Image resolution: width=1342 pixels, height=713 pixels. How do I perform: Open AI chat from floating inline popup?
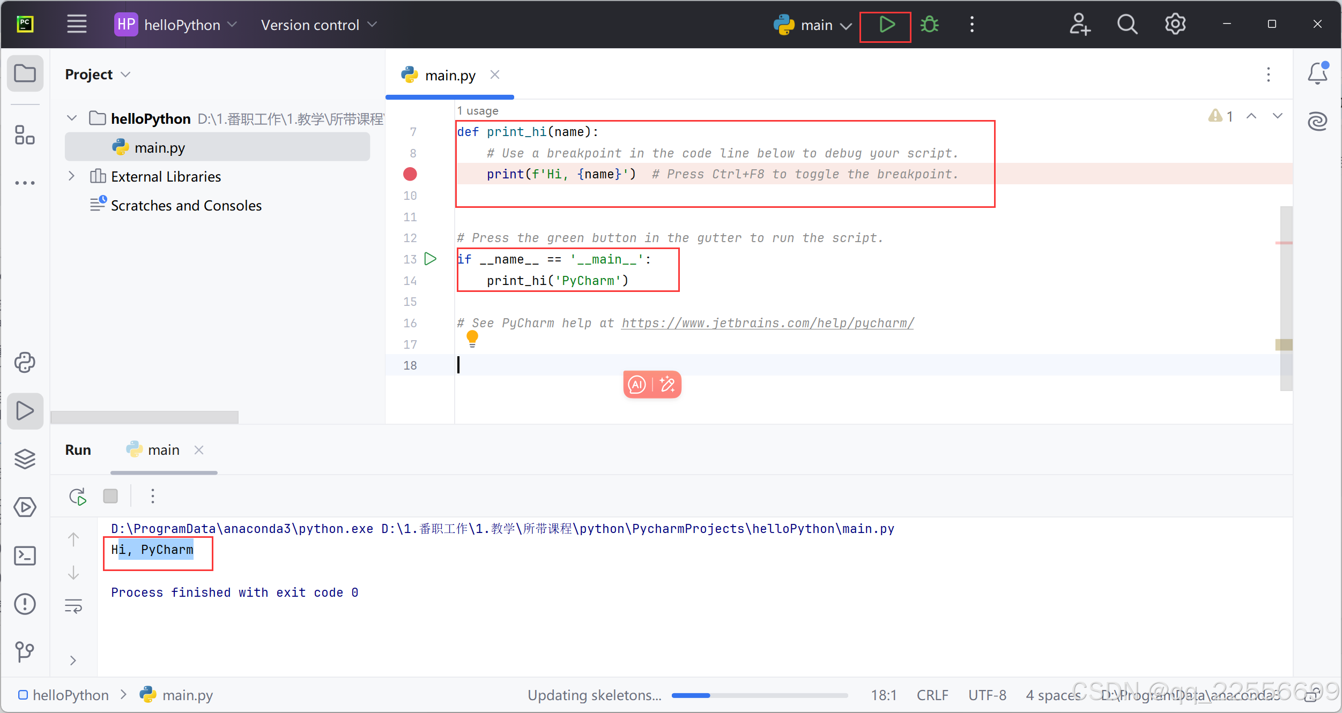point(637,385)
